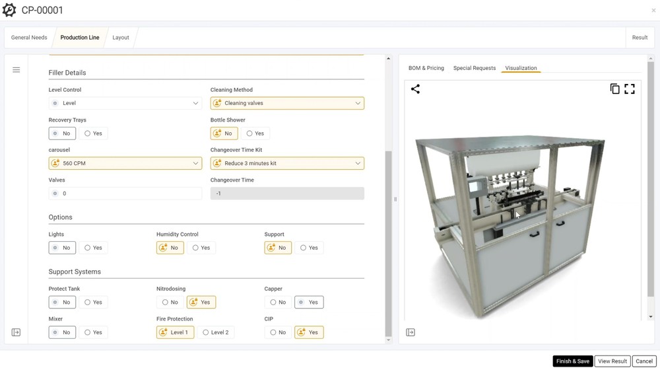Viewport: 660px width, 368px height.
Task: Open the Level Control dropdown
Action: tap(125, 104)
